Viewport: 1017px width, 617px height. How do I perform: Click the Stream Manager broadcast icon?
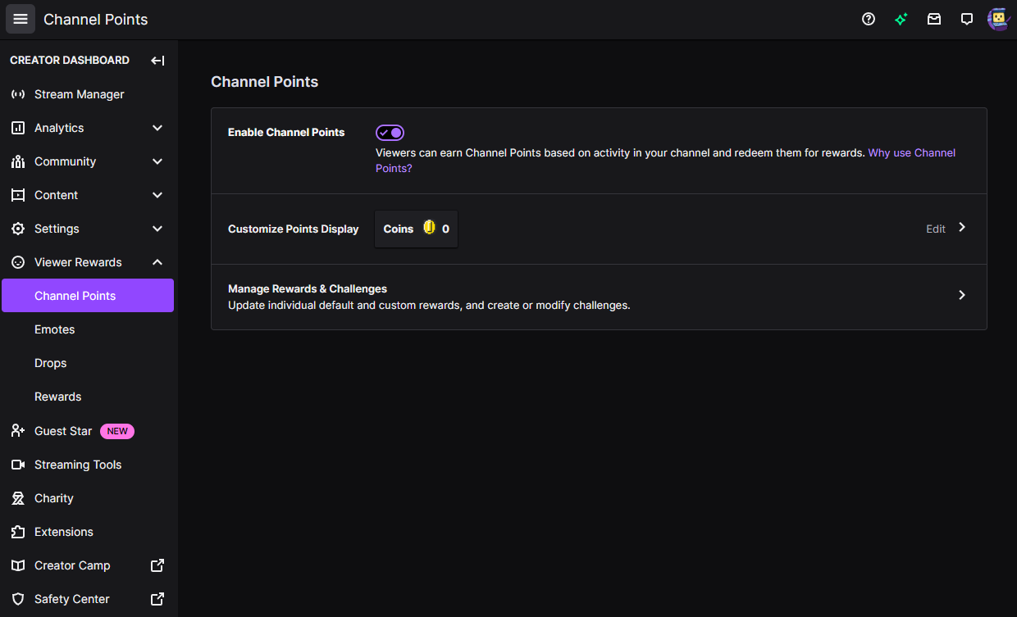coord(18,94)
